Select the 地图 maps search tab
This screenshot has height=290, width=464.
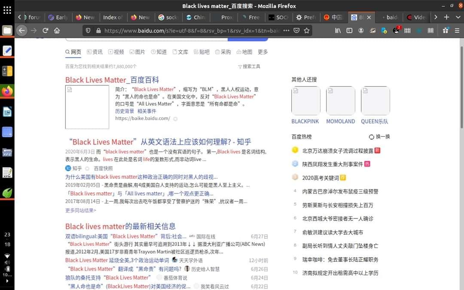[244, 52]
